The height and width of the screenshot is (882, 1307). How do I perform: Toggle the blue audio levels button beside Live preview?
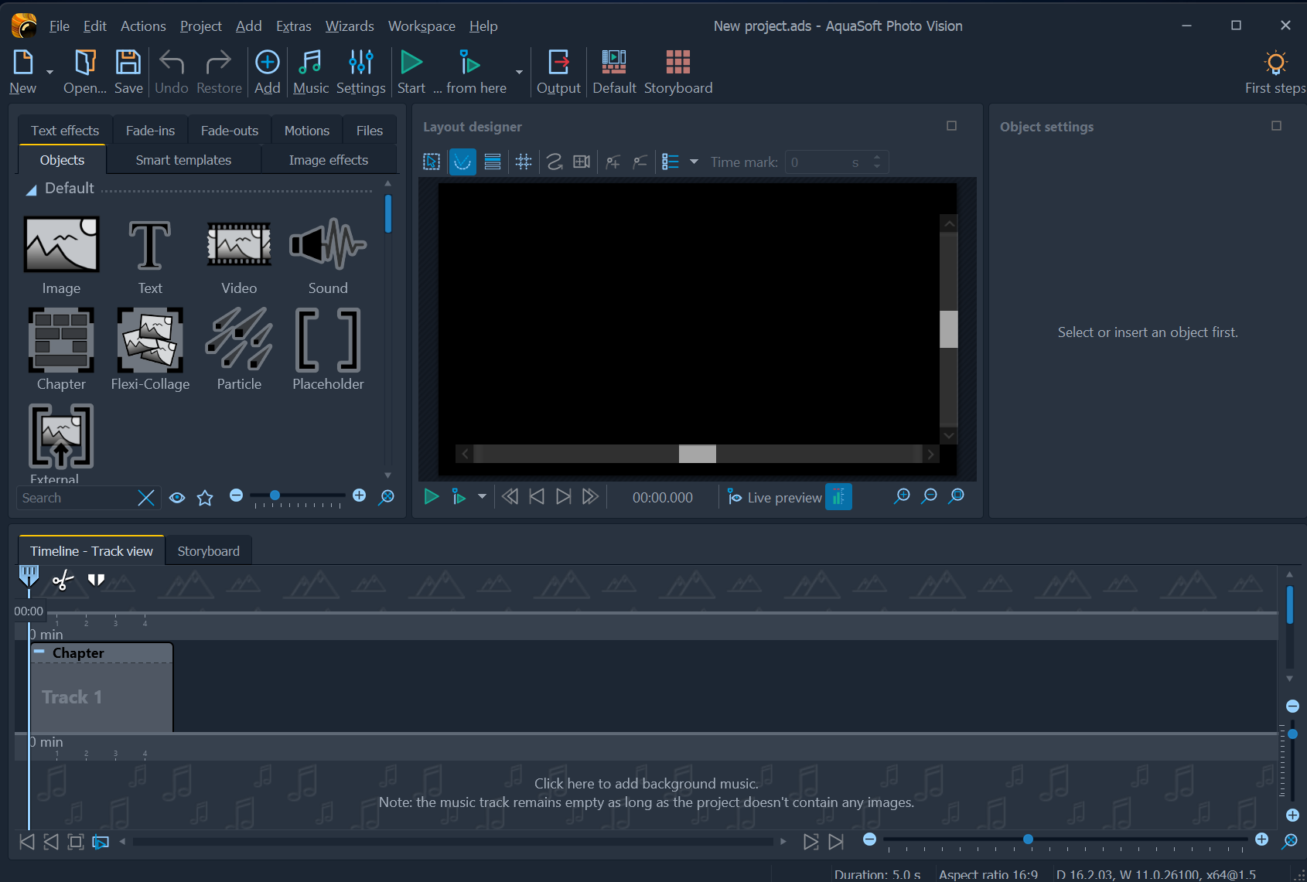(838, 497)
